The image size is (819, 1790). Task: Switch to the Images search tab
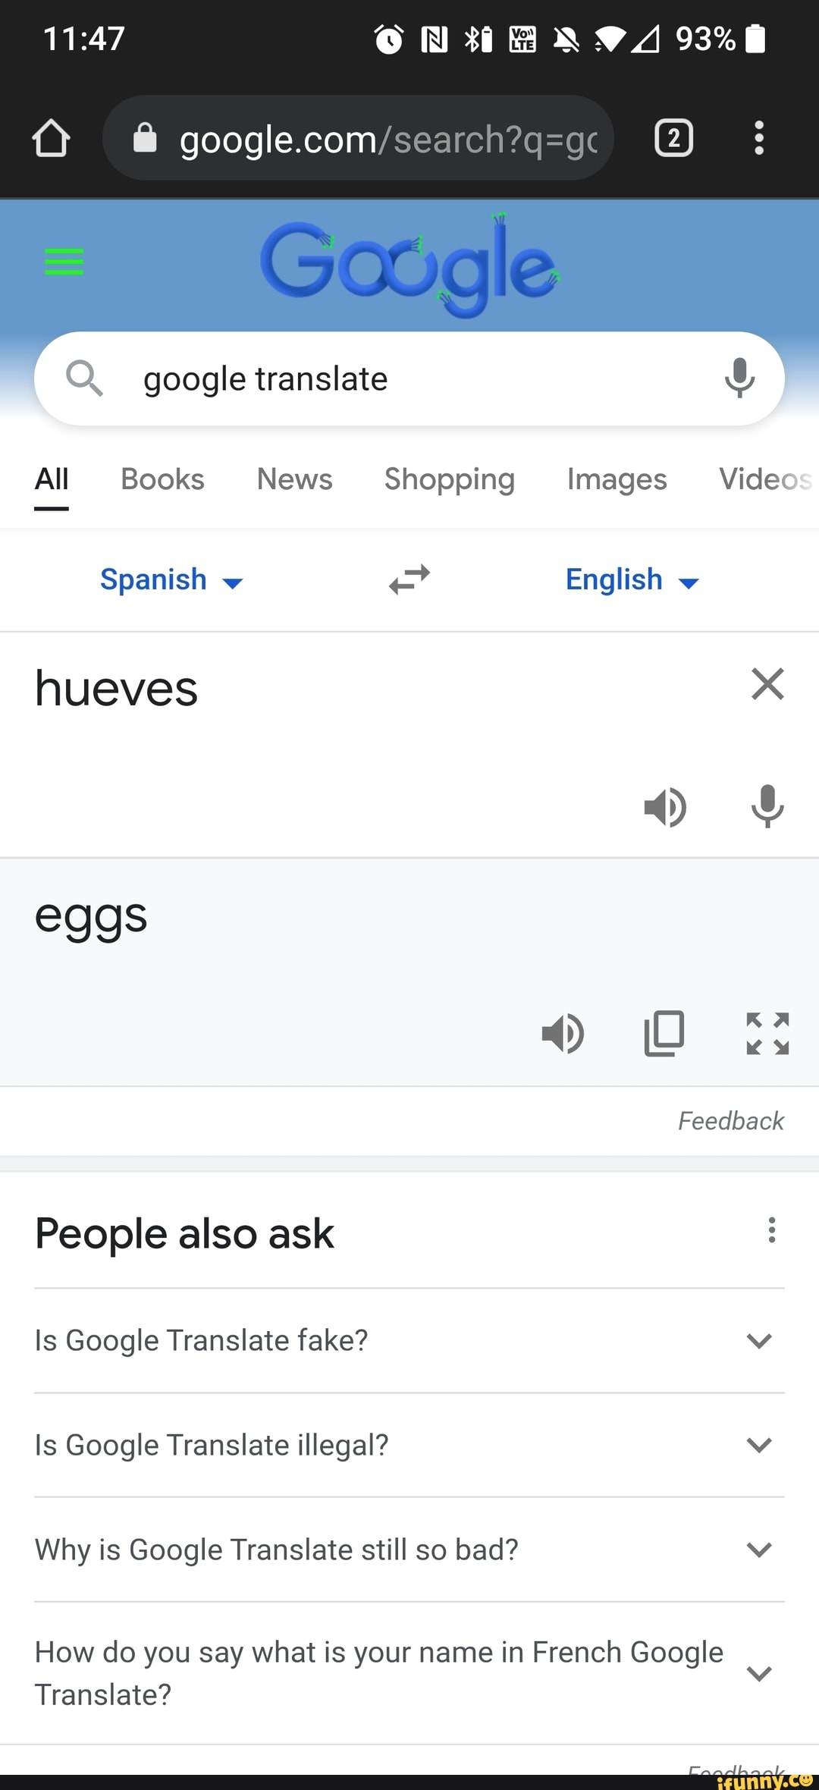[617, 479]
